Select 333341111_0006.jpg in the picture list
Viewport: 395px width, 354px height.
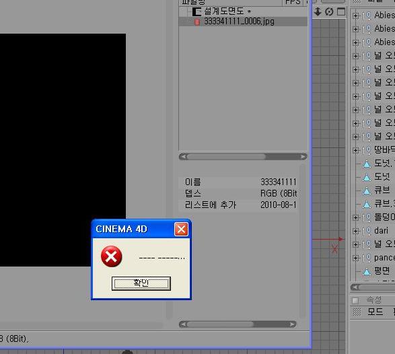coord(239,22)
